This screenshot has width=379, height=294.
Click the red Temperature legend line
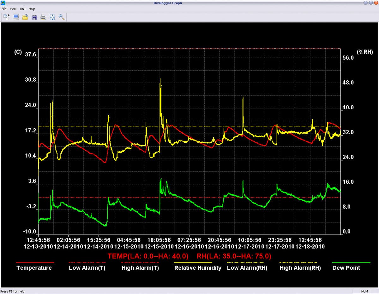[35, 262]
